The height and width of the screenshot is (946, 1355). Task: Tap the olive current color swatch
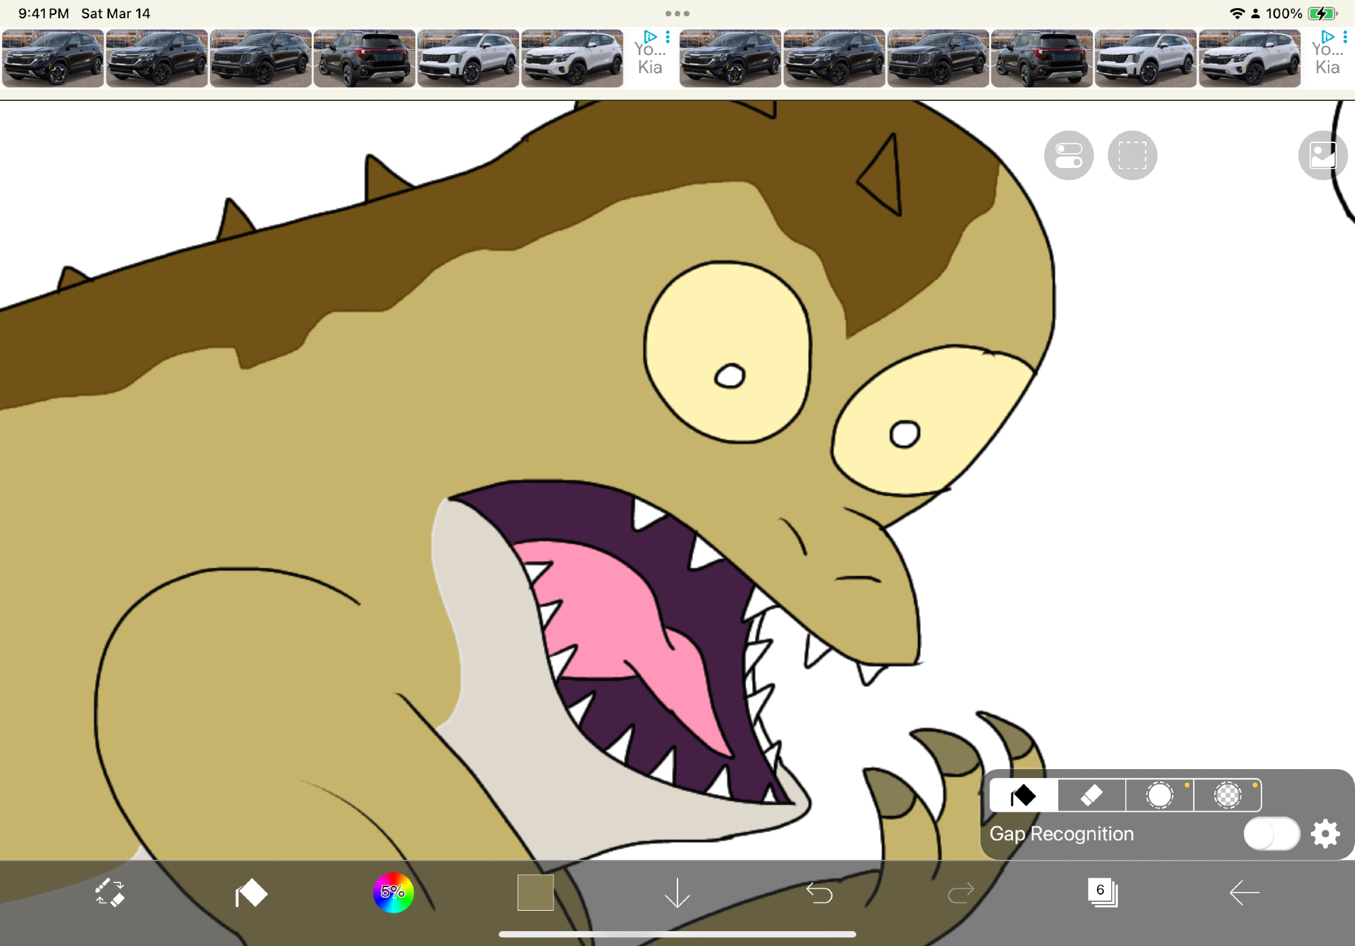[535, 892]
